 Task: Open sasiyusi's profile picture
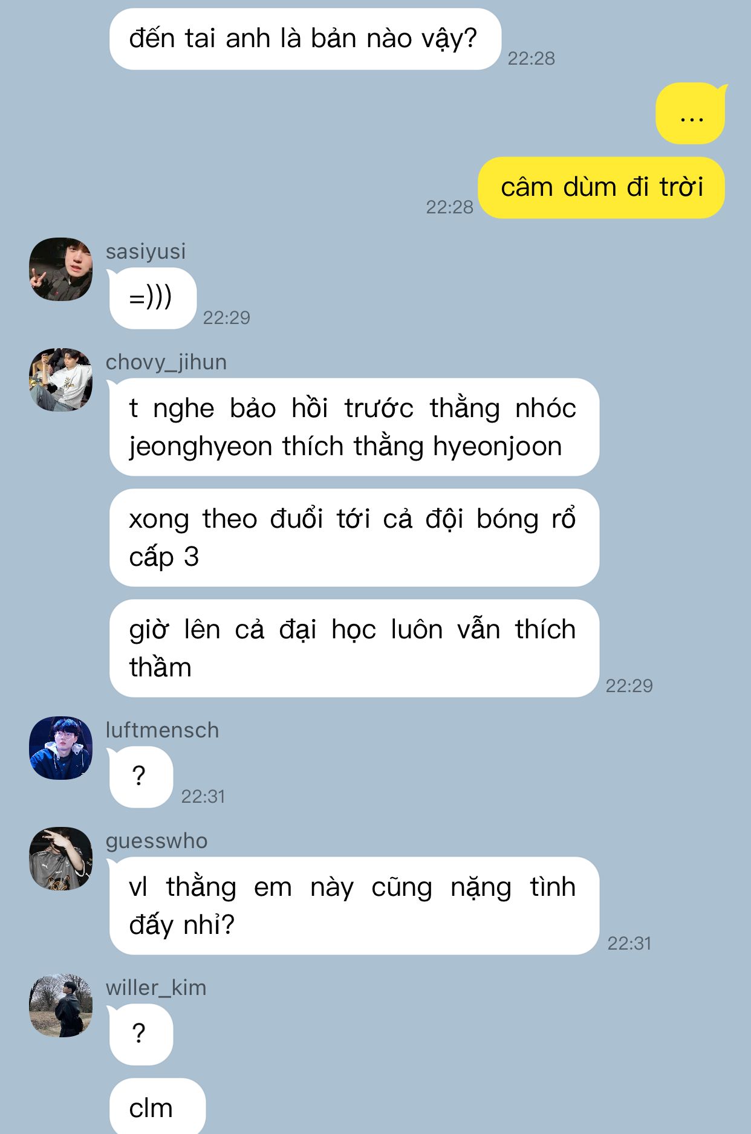click(x=60, y=269)
